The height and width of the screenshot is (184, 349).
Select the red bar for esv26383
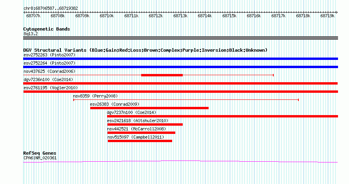point(149,108)
